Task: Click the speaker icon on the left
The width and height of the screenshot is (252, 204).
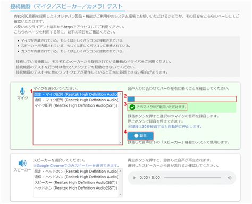Action: click(x=22, y=163)
